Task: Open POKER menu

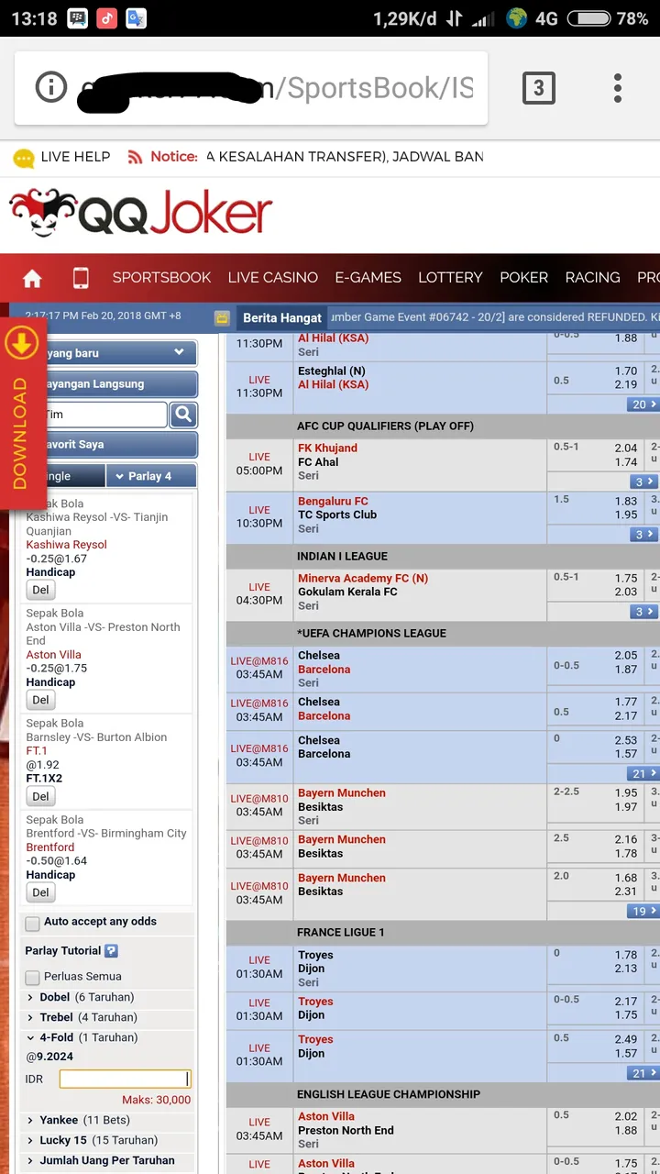Action: coord(523,277)
